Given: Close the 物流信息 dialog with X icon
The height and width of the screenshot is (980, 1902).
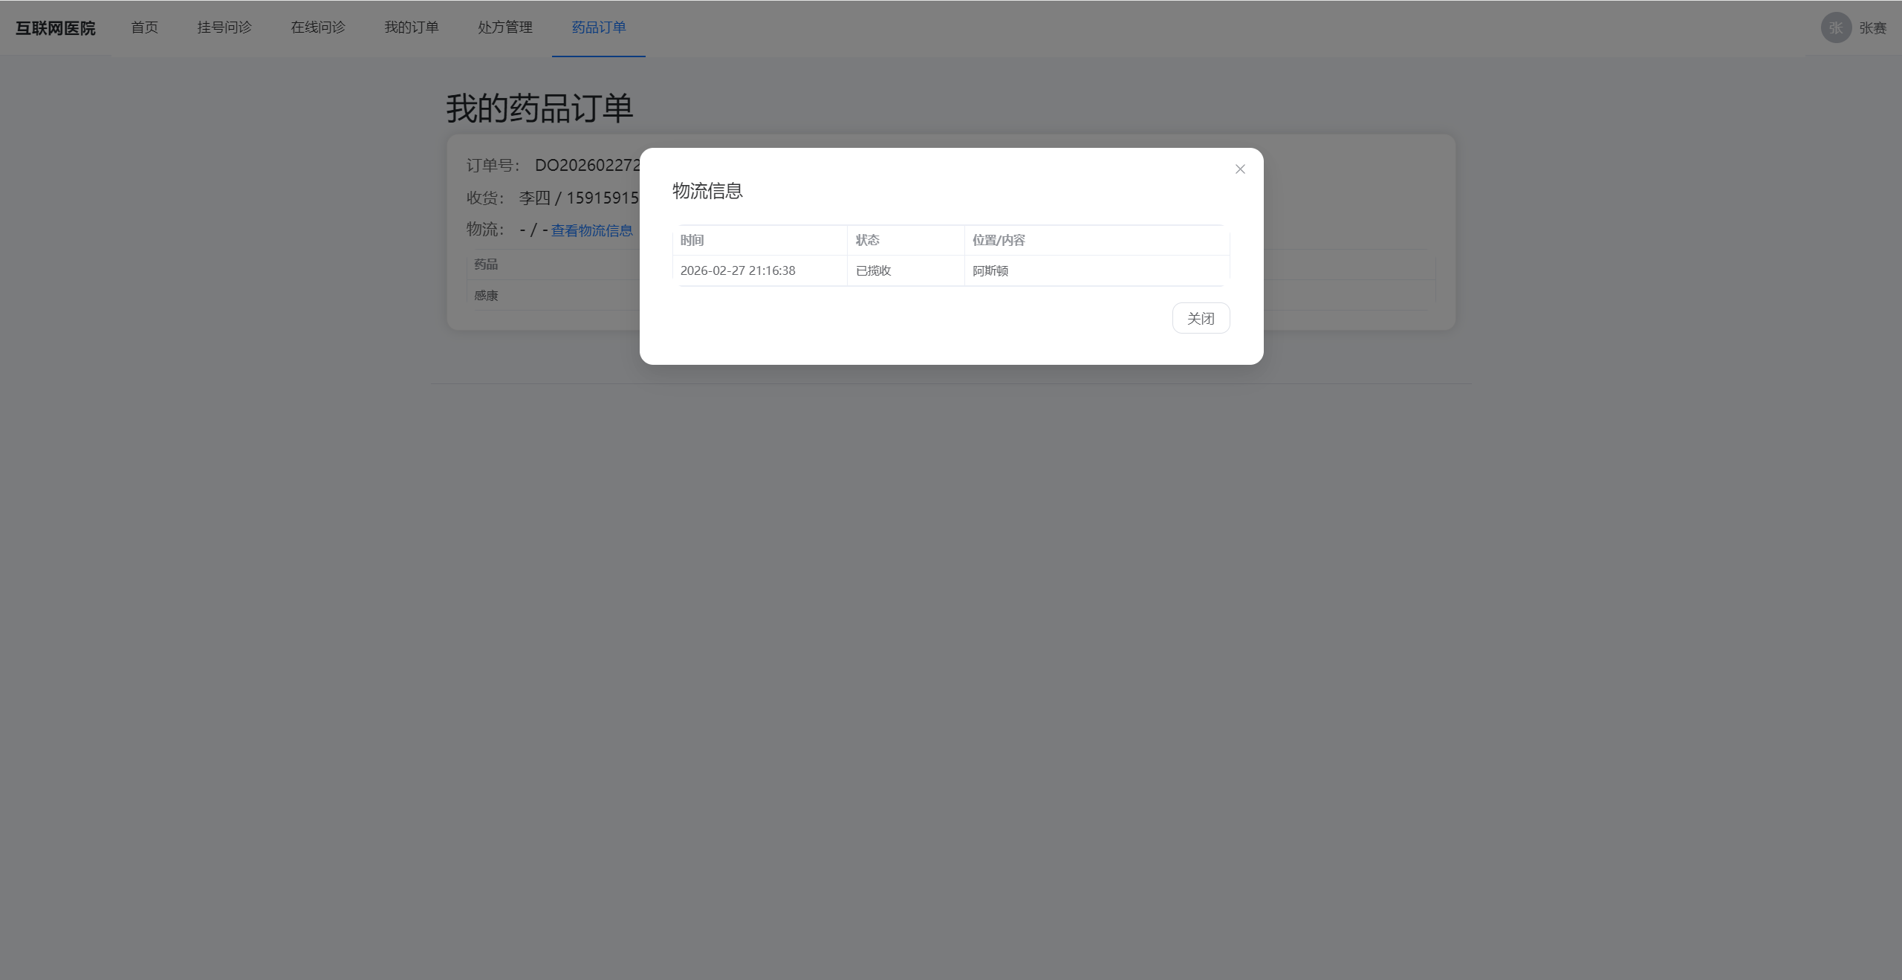Looking at the screenshot, I should 1239,169.
